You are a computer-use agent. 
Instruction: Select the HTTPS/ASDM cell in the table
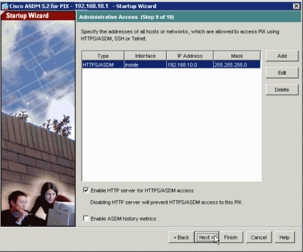103,65
